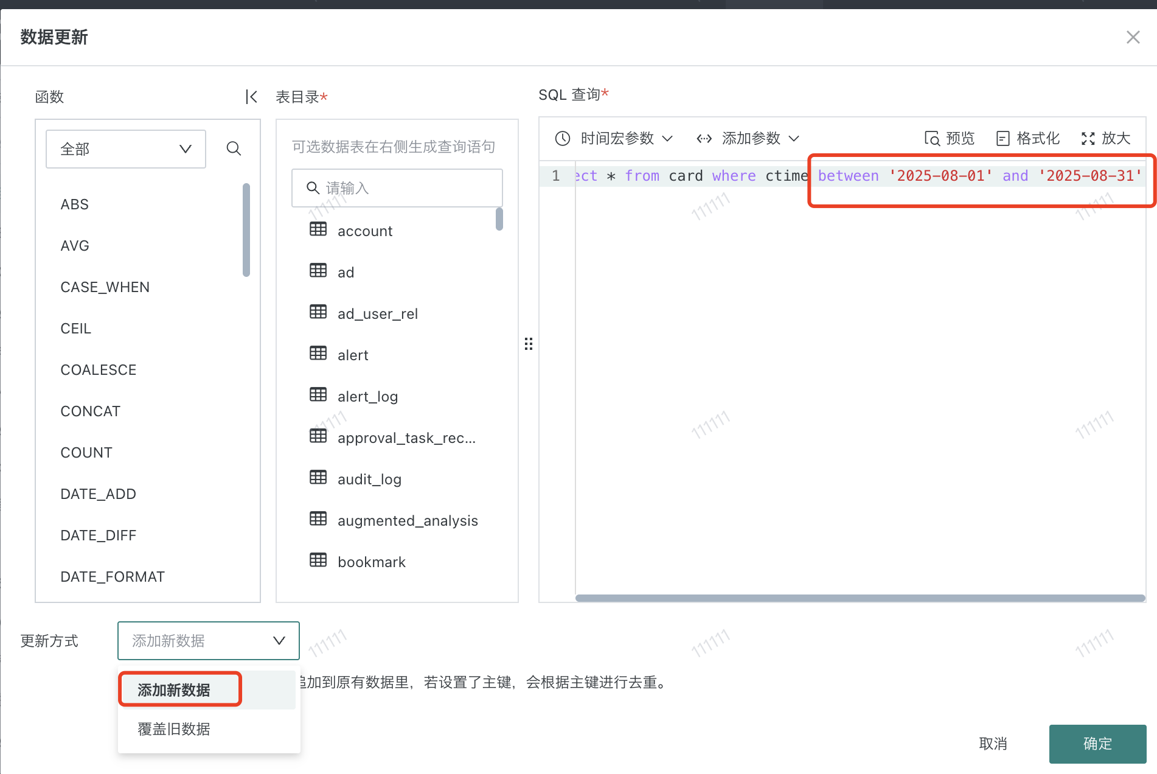Select the DATE_DIFF function
1157x774 pixels.
[x=99, y=535]
